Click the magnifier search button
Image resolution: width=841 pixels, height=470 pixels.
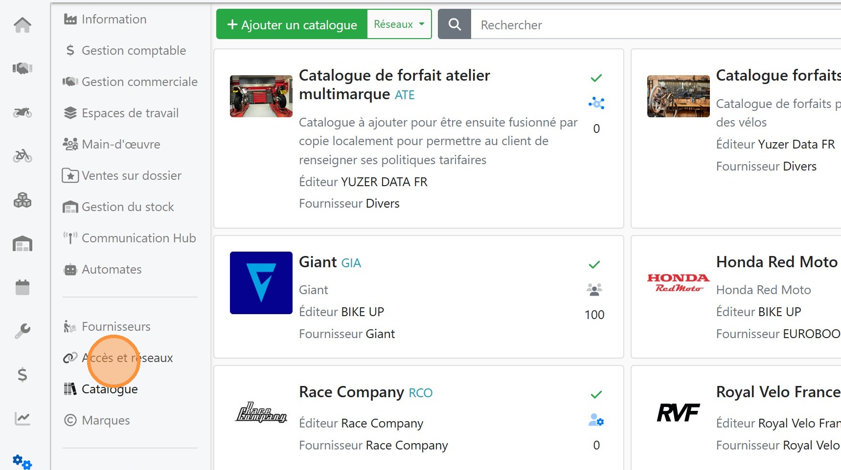[455, 24]
